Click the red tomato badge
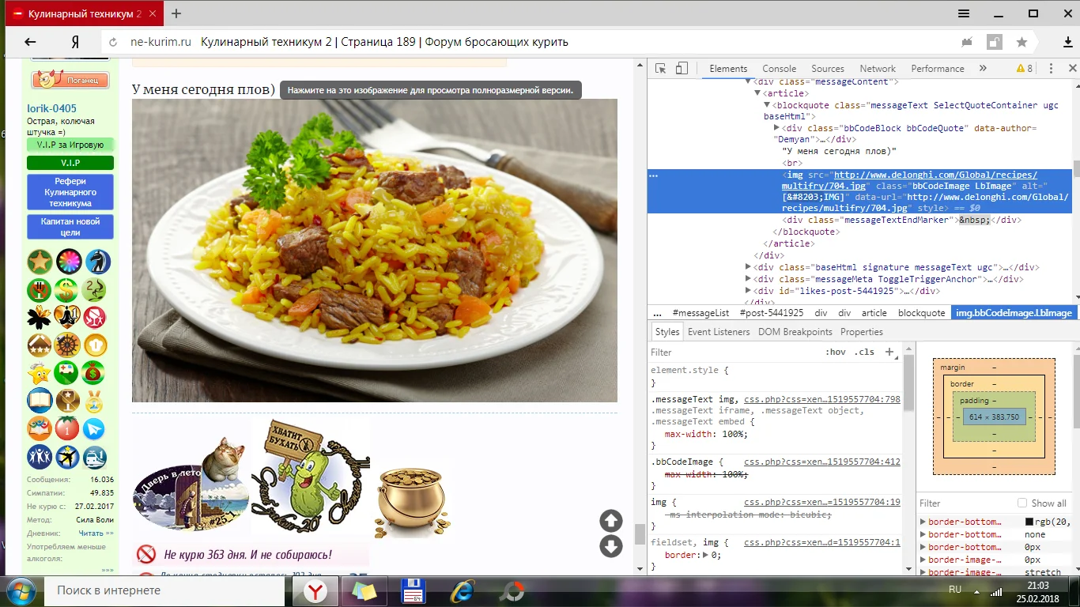1080x607 pixels. click(67, 428)
